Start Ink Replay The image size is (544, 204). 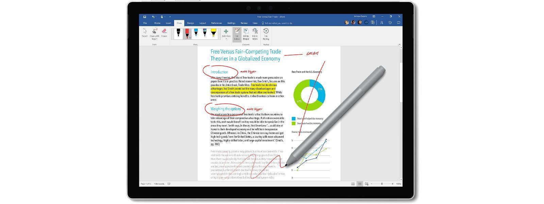click(266, 34)
